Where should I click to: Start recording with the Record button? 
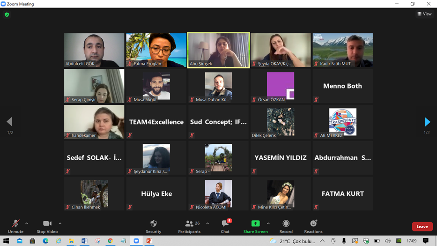point(286,226)
